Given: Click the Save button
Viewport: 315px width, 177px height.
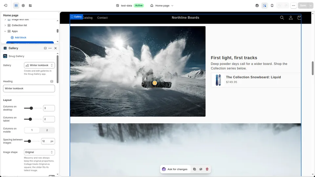Looking at the screenshot, I should click(303, 6).
